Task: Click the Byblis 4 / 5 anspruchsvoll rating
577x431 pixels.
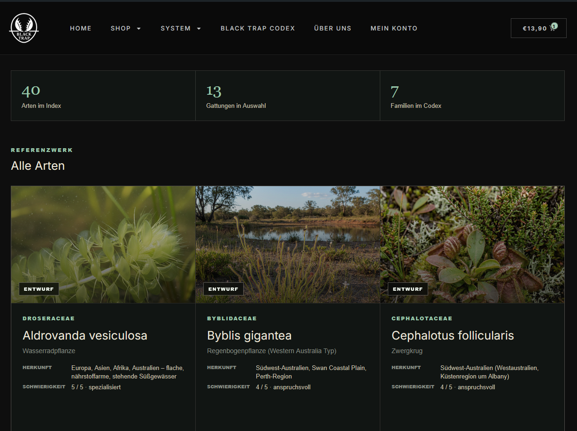Action: pos(283,387)
